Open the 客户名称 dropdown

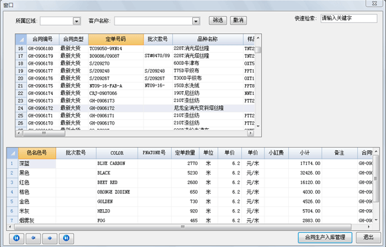click(196, 21)
